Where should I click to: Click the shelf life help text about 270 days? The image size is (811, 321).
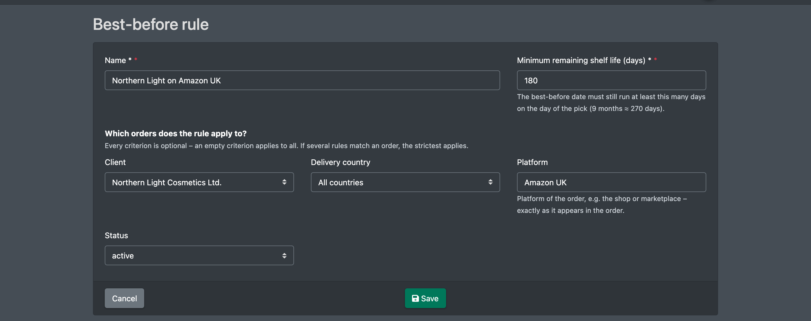[x=611, y=102]
